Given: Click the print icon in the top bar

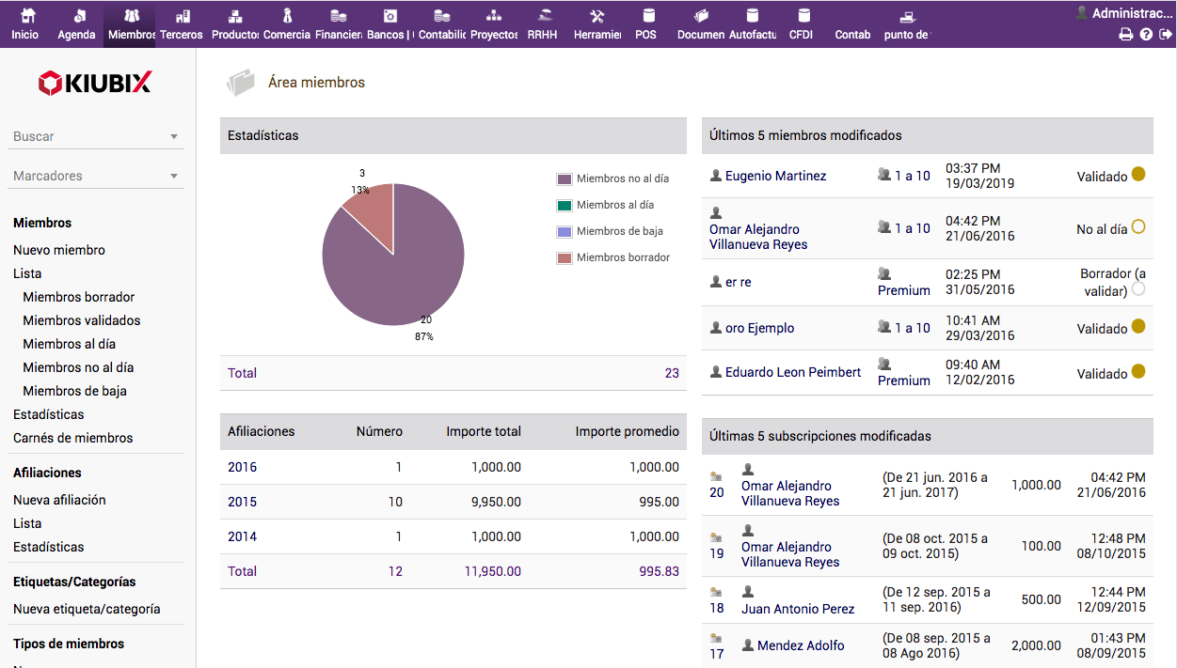Looking at the screenshot, I should click(1125, 35).
